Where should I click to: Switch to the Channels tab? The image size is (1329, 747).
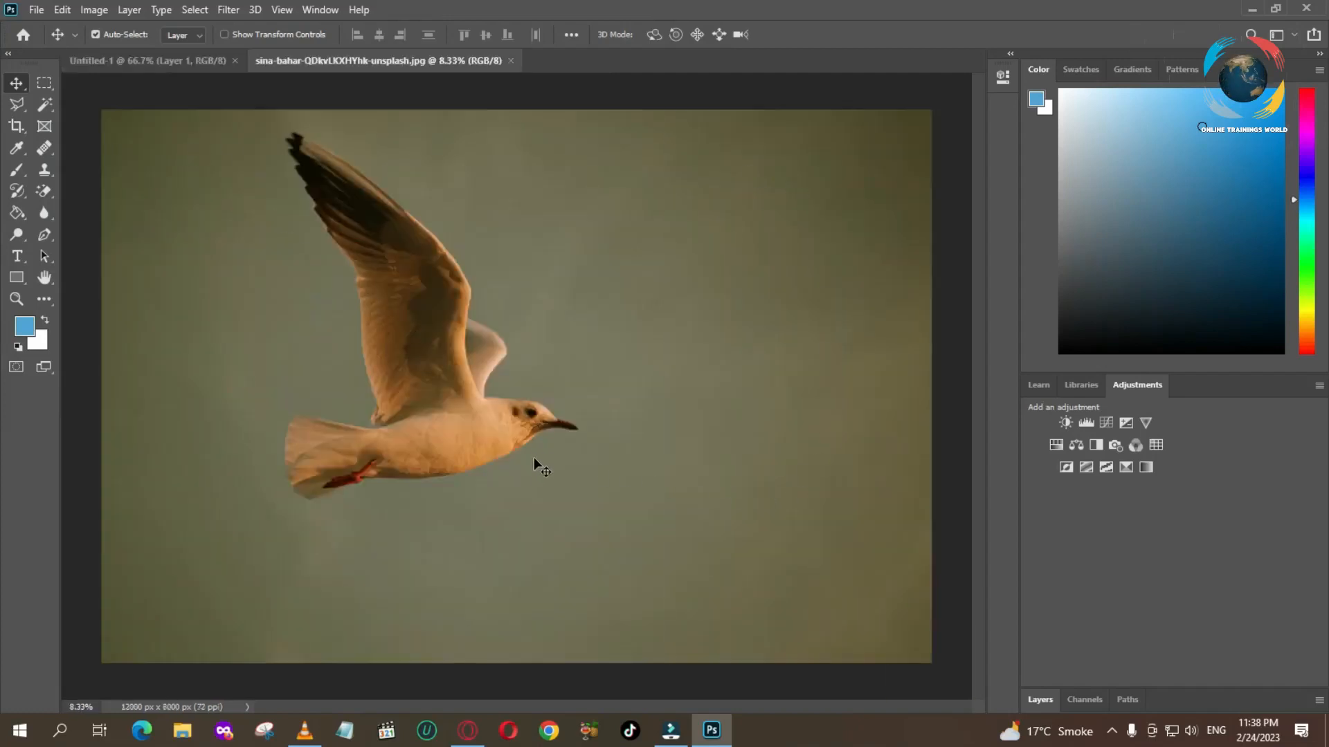(1085, 699)
